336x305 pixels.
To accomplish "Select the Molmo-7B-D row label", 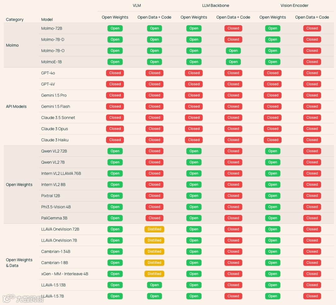I will [53, 39].
